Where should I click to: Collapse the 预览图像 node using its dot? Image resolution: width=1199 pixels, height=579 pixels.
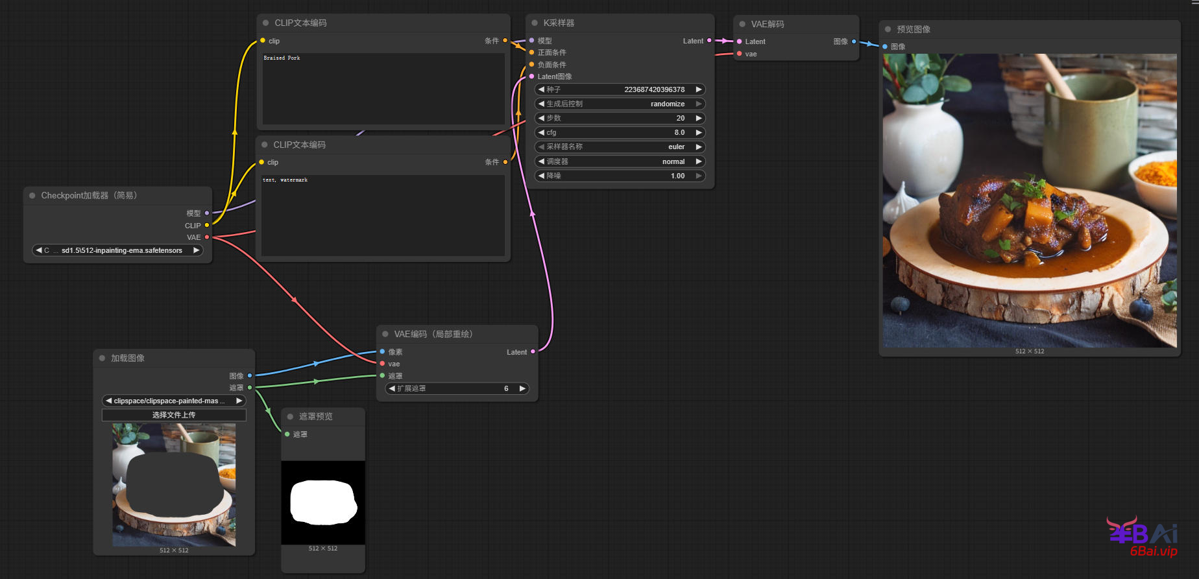(x=888, y=29)
